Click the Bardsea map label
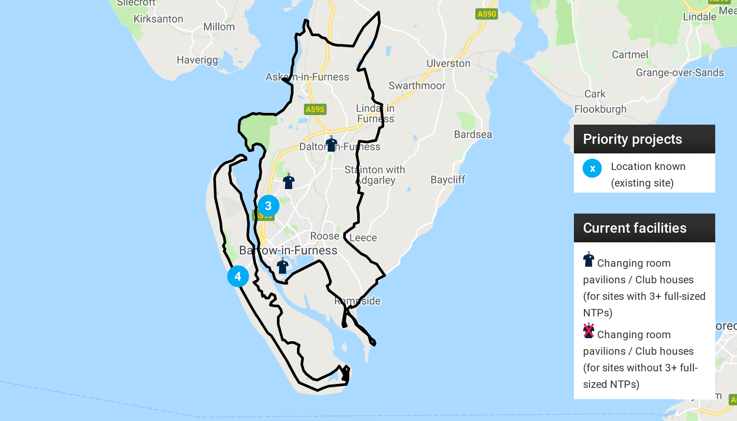737x421 pixels. coord(473,135)
